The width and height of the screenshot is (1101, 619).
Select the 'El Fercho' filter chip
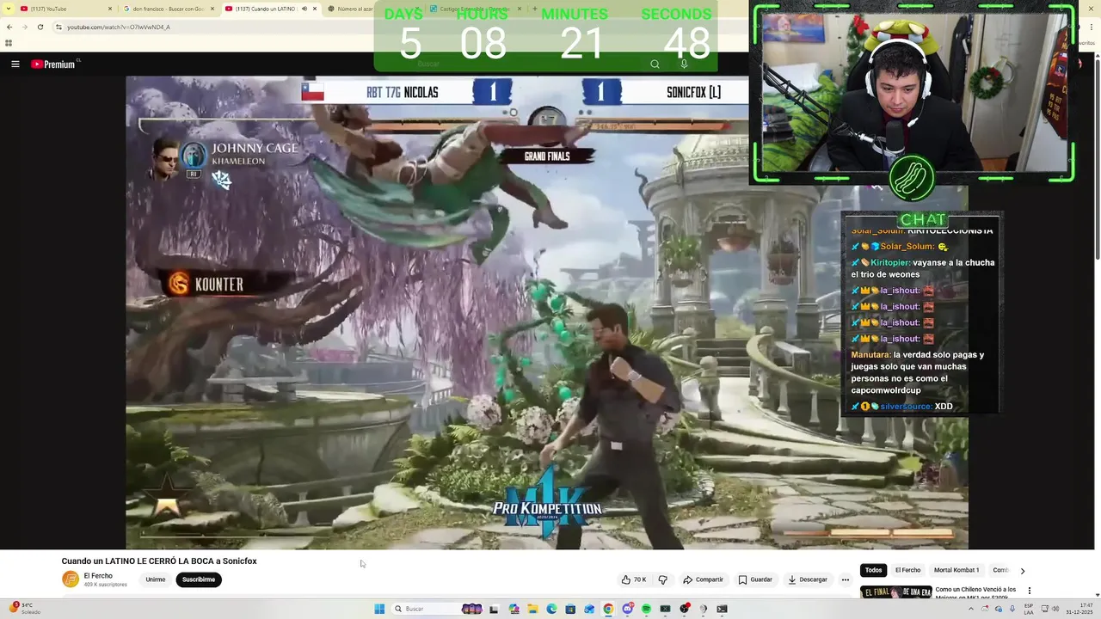pyautogui.click(x=907, y=570)
